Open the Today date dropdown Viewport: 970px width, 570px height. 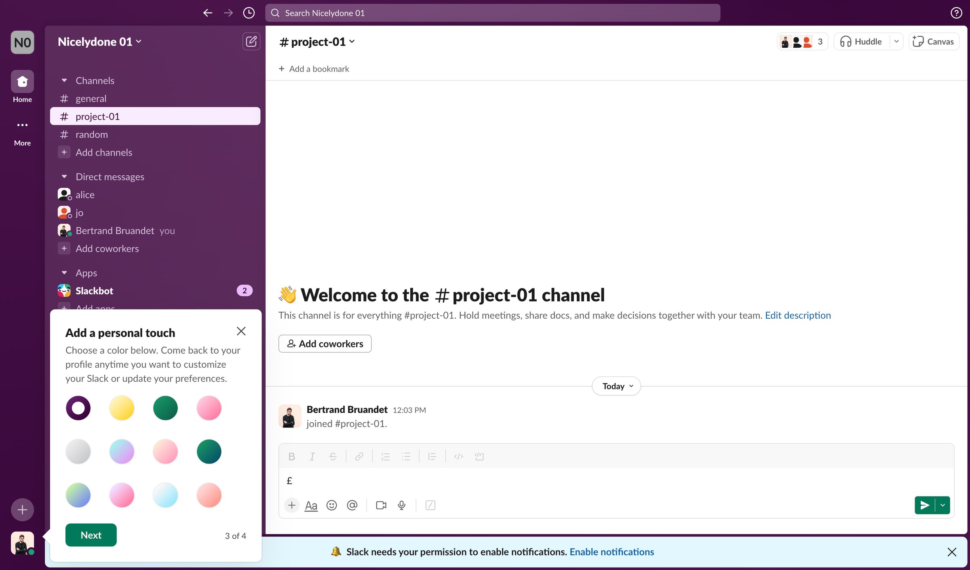(616, 386)
